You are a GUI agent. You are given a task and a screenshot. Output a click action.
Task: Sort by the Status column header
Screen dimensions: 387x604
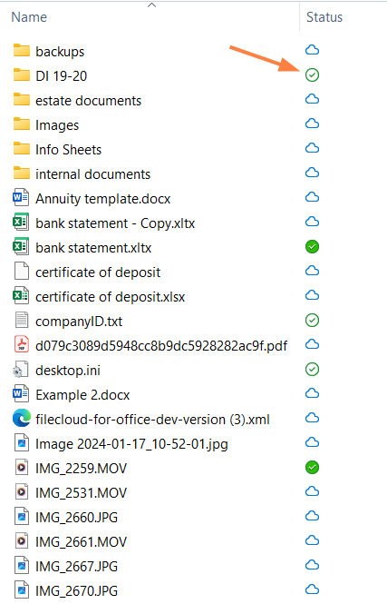point(324,17)
